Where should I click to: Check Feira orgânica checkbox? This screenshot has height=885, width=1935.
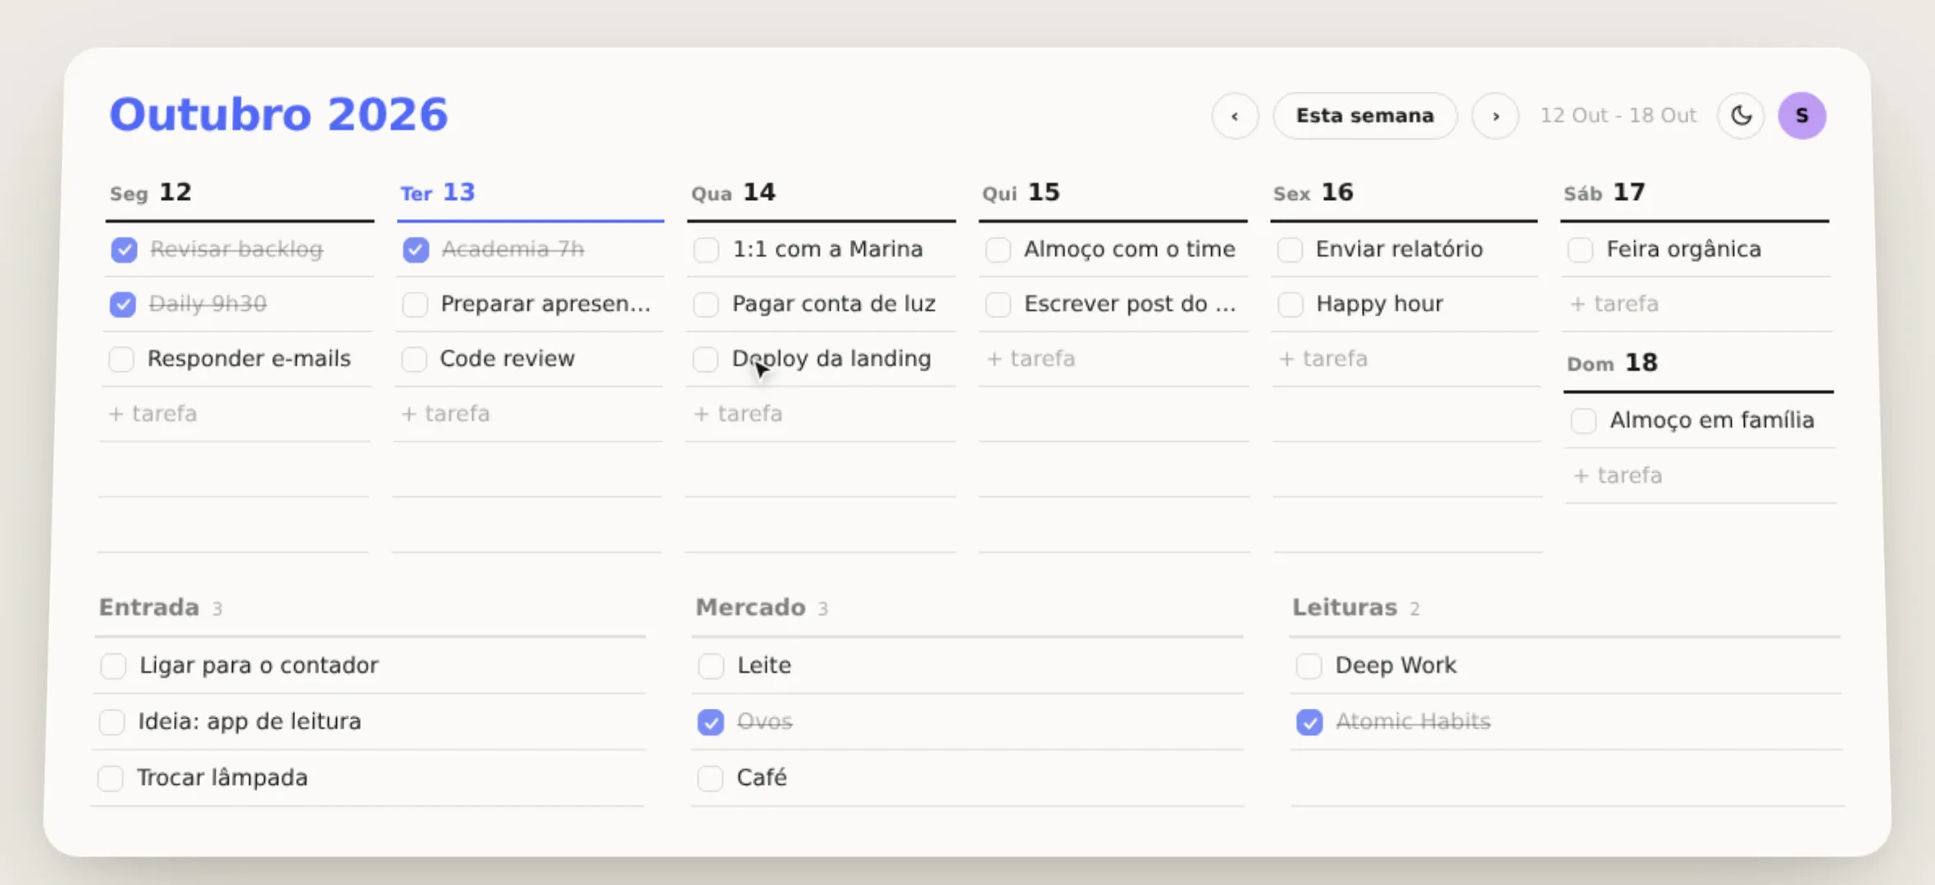coord(1580,249)
